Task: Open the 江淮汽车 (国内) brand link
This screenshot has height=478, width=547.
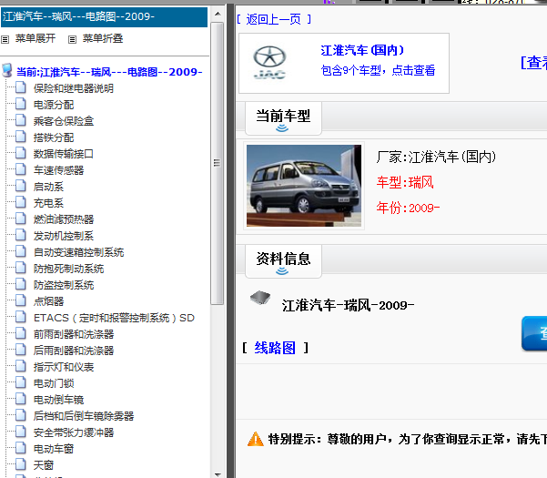Action: [x=362, y=51]
